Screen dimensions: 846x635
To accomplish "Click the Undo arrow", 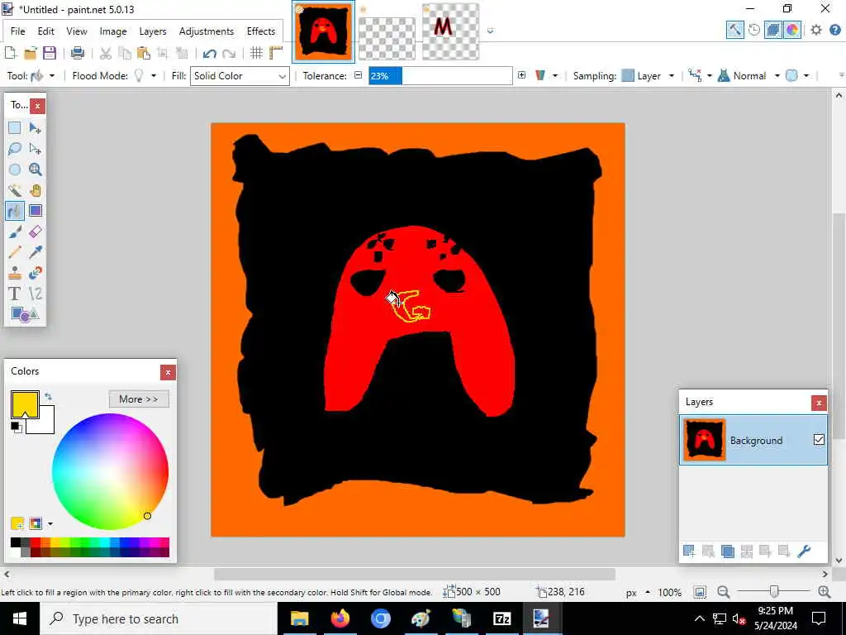I will [209, 53].
